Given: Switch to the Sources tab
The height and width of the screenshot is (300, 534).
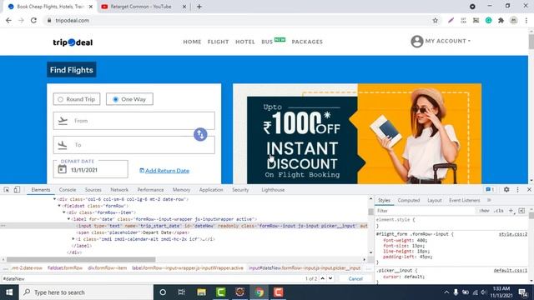Looking at the screenshot, I should click(x=93, y=190).
